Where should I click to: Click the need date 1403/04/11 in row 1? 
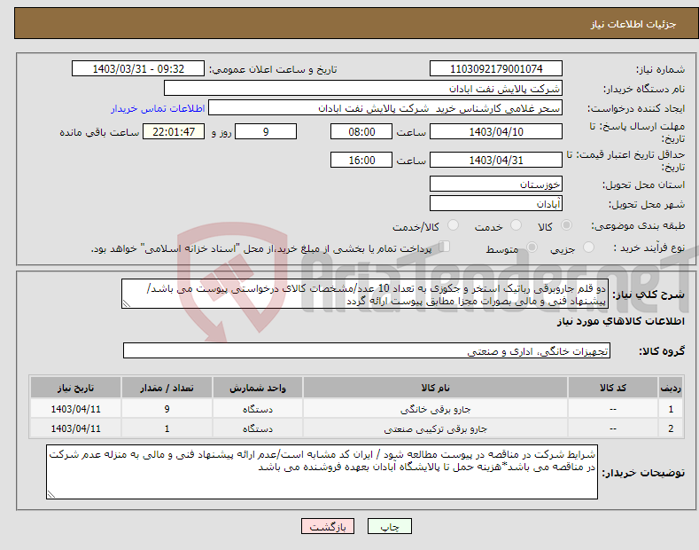point(76,409)
